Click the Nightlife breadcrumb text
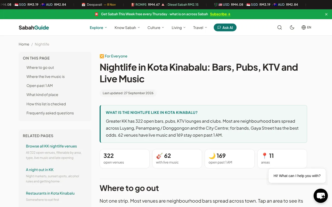 42,44
